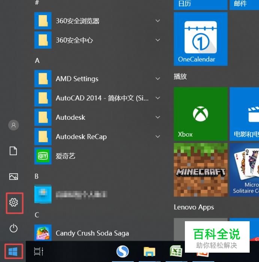Expand the 360安全浏览器 chevron
The height and width of the screenshot is (262, 259).
tap(158, 21)
